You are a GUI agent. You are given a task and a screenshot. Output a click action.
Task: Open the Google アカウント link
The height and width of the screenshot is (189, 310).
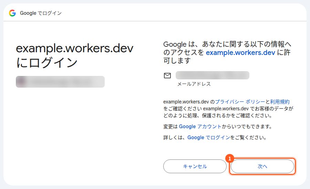[x=200, y=126]
